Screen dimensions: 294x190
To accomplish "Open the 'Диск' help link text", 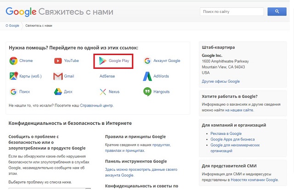I will pos(68,92).
